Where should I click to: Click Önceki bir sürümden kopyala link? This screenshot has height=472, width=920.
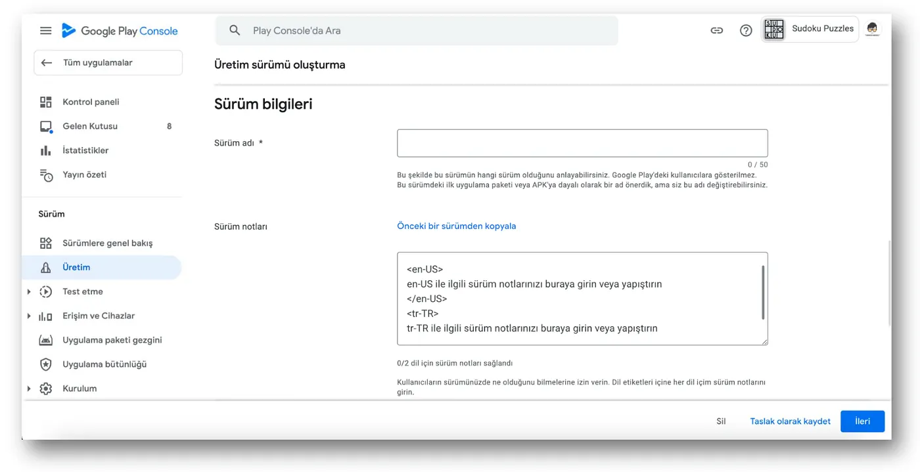coord(456,226)
